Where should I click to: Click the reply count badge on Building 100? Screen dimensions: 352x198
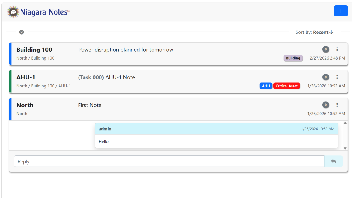pos(325,50)
